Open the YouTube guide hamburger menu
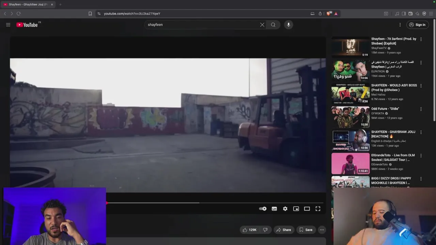The image size is (436, 245). (x=8, y=24)
